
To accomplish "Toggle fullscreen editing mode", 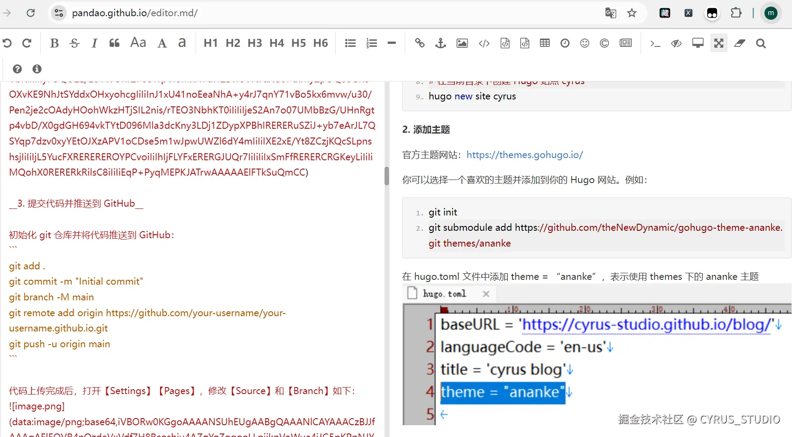I will [719, 43].
